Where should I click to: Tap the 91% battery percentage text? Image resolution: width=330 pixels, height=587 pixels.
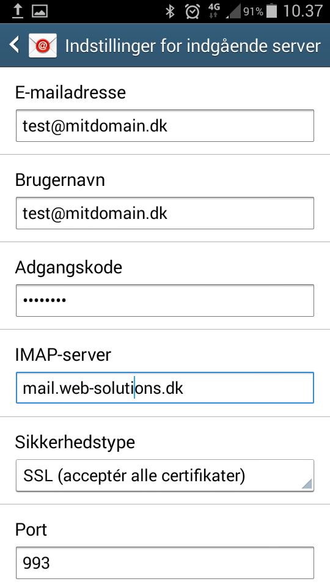pyautogui.click(x=253, y=12)
